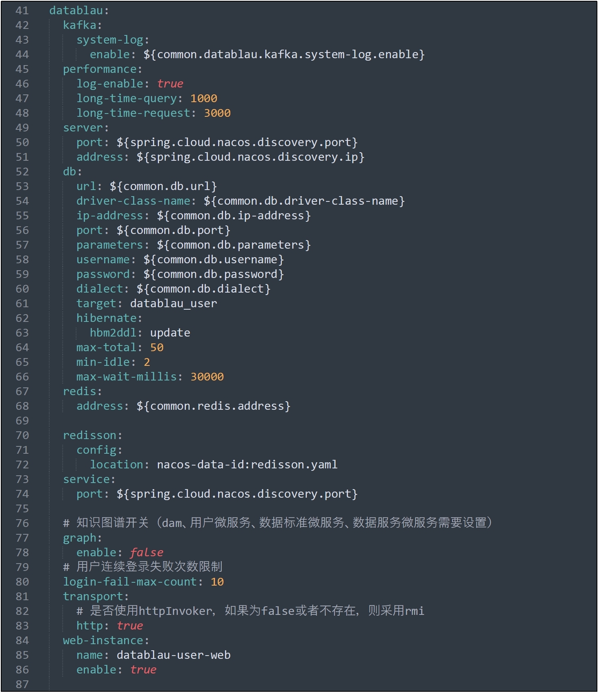Click the max-wait-millis value 30000

tap(207, 377)
